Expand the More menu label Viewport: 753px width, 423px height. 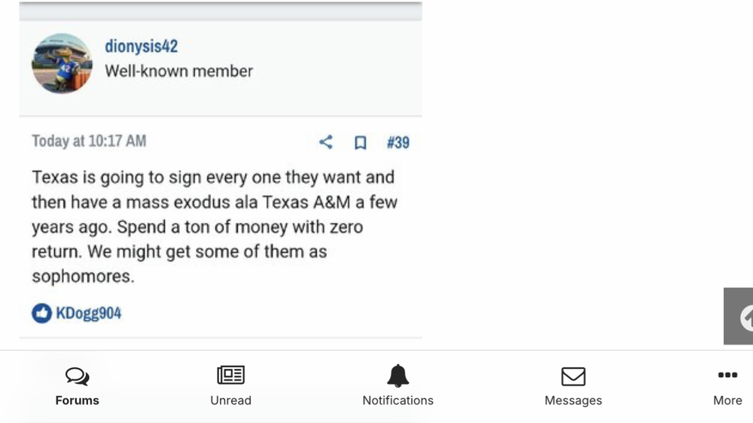coord(727,400)
